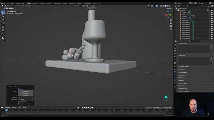This screenshot has width=214, height=120.
Task: Click the timeline play button
Action: pyautogui.click(x=89, y=108)
